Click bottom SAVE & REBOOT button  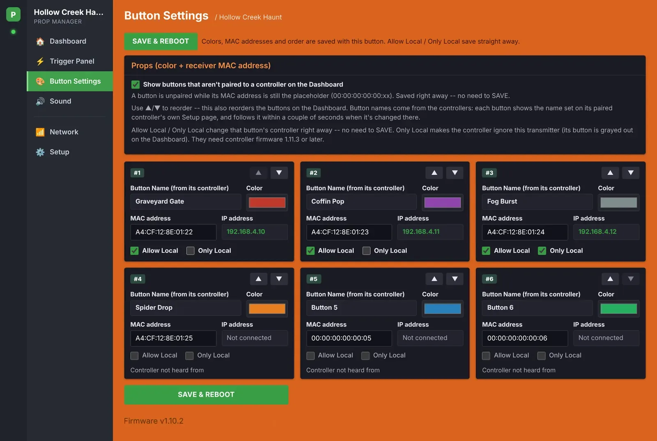point(206,395)
